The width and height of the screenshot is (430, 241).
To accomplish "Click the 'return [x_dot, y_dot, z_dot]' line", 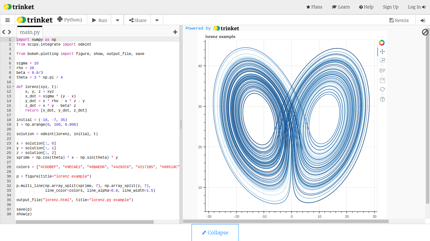I will (56, 110).
